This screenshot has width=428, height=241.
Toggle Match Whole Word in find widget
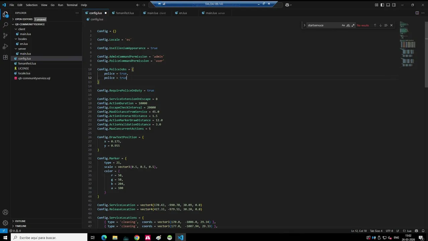tap(348, 25)
